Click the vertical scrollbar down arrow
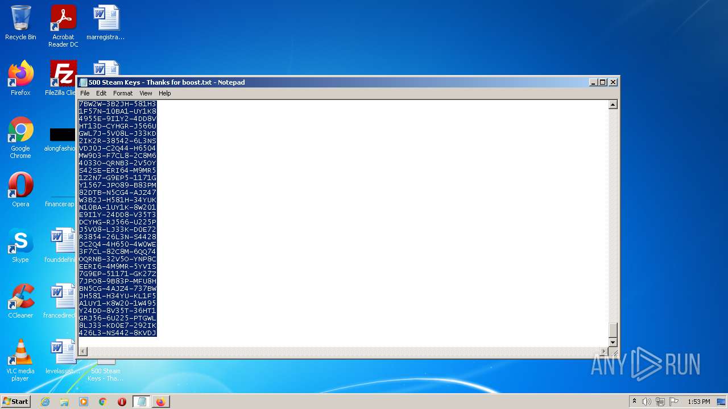Viewport: 728px width, 409px height. pyautogui.click(x=613, y=343)
